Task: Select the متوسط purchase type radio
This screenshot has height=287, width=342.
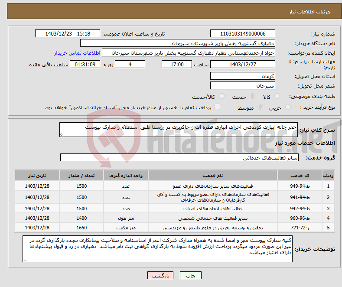Action: coord(260,107)
